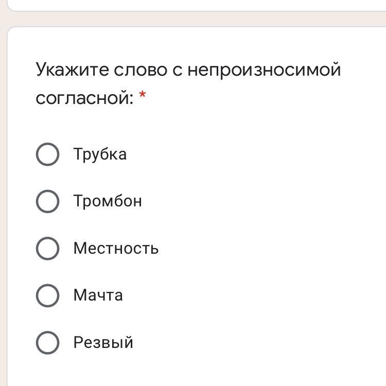Select the radio button for Трубка
This screenshot has width=386, height=386.
[47, 154]
